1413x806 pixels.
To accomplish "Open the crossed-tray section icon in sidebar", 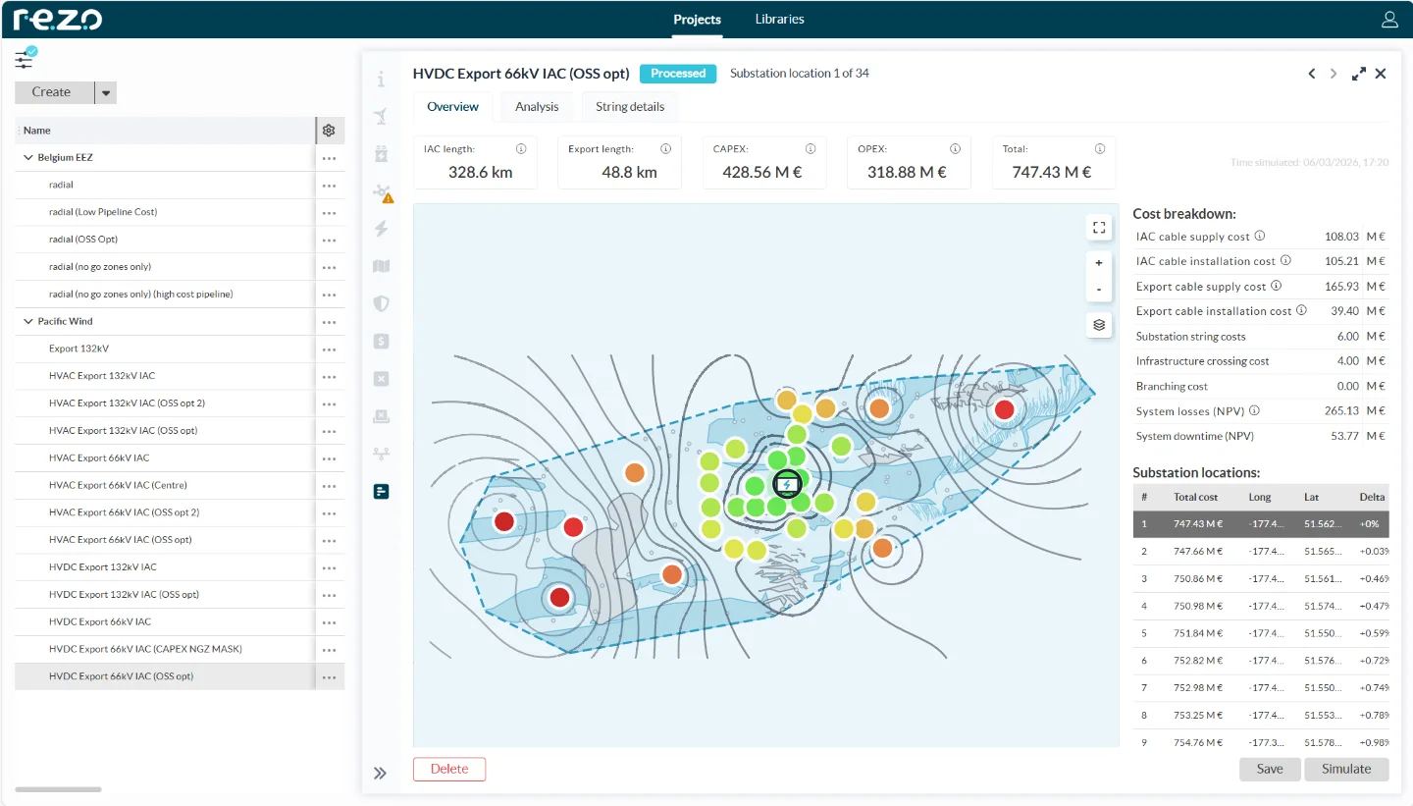I will [x=382, y=415].
